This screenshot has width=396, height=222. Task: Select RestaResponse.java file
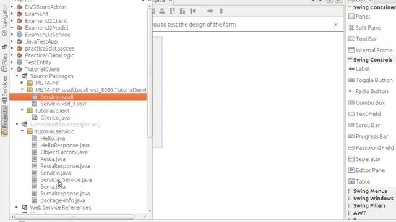[65, 166]
